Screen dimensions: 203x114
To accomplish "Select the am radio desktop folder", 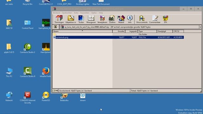I will point(9,3).
